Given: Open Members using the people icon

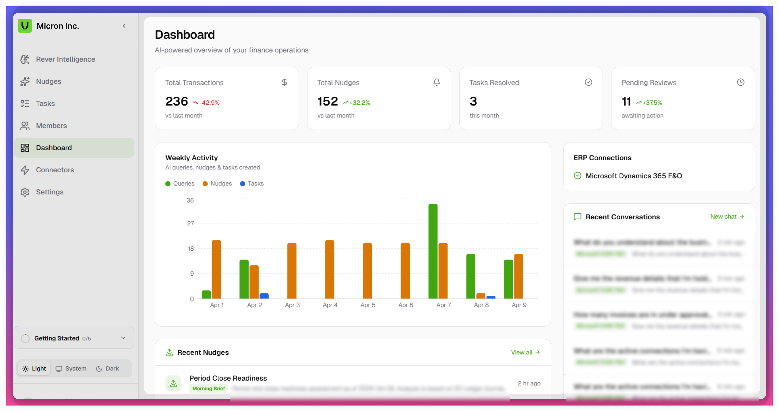Looking at the screenshot, I should (x=26, y=125).
